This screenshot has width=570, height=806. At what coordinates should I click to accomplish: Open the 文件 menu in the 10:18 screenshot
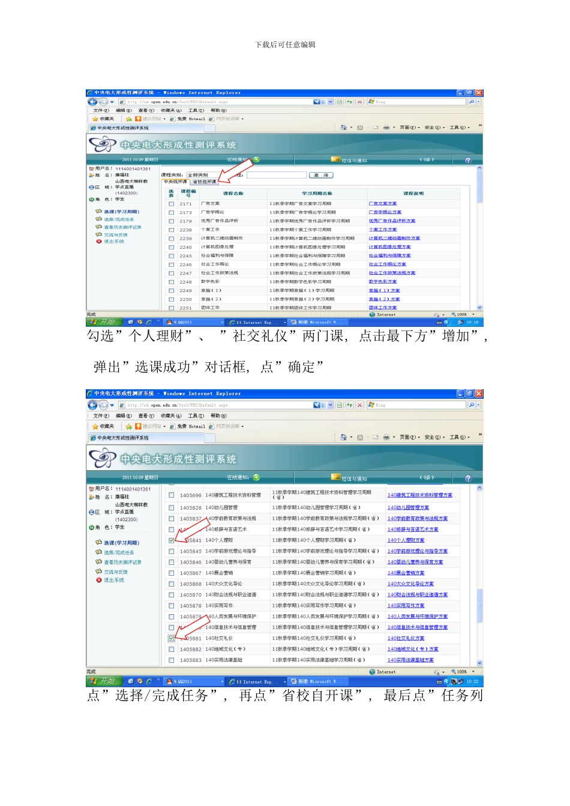pos(101,110)
